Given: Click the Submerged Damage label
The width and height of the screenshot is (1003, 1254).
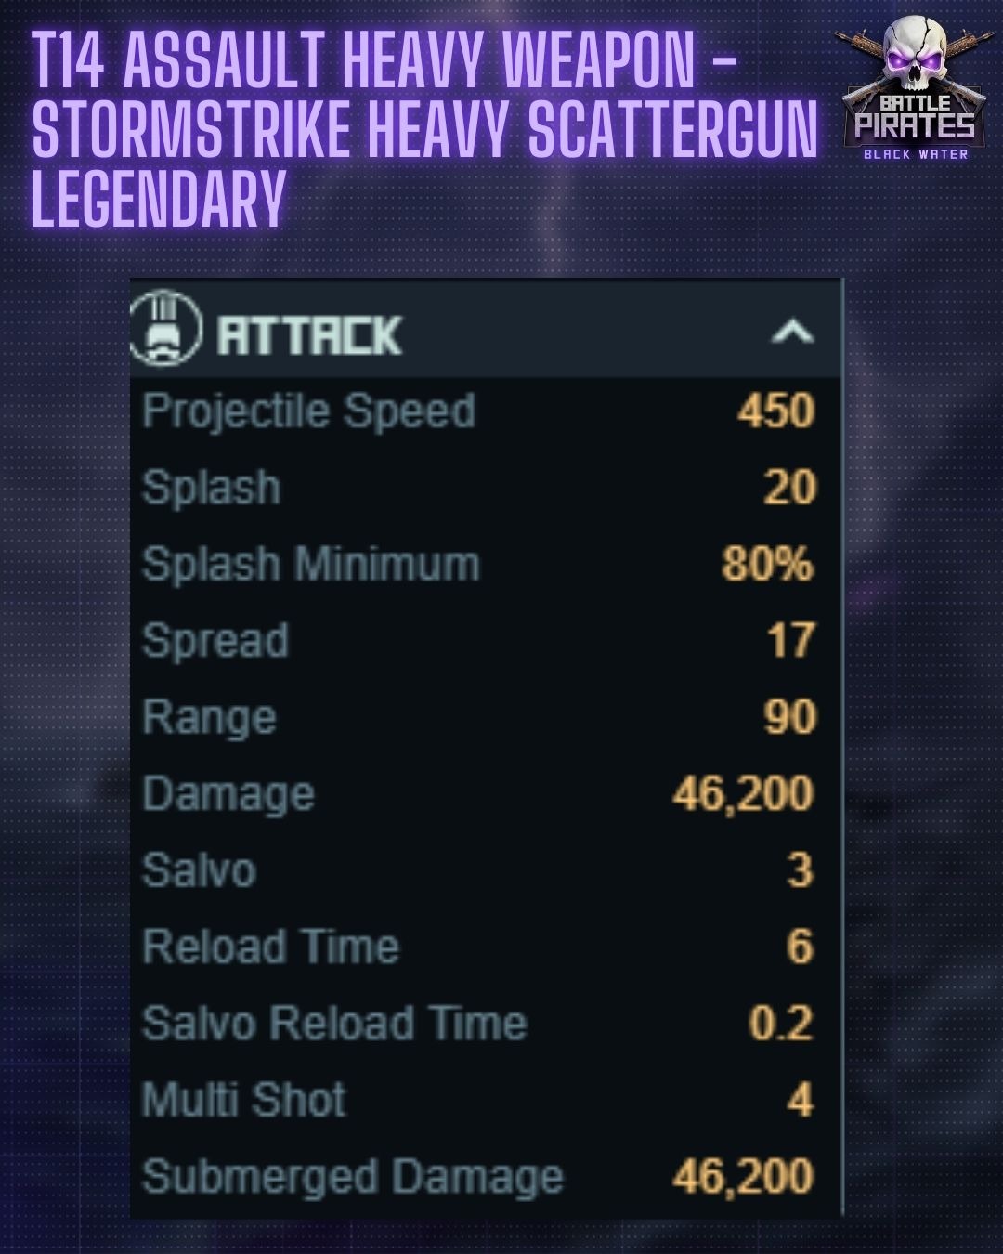Looking at the screenshot, I should (352, 1178).
